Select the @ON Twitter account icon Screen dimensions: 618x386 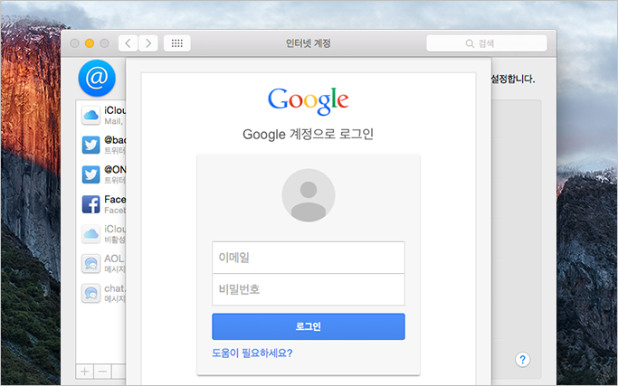(91, 174)
